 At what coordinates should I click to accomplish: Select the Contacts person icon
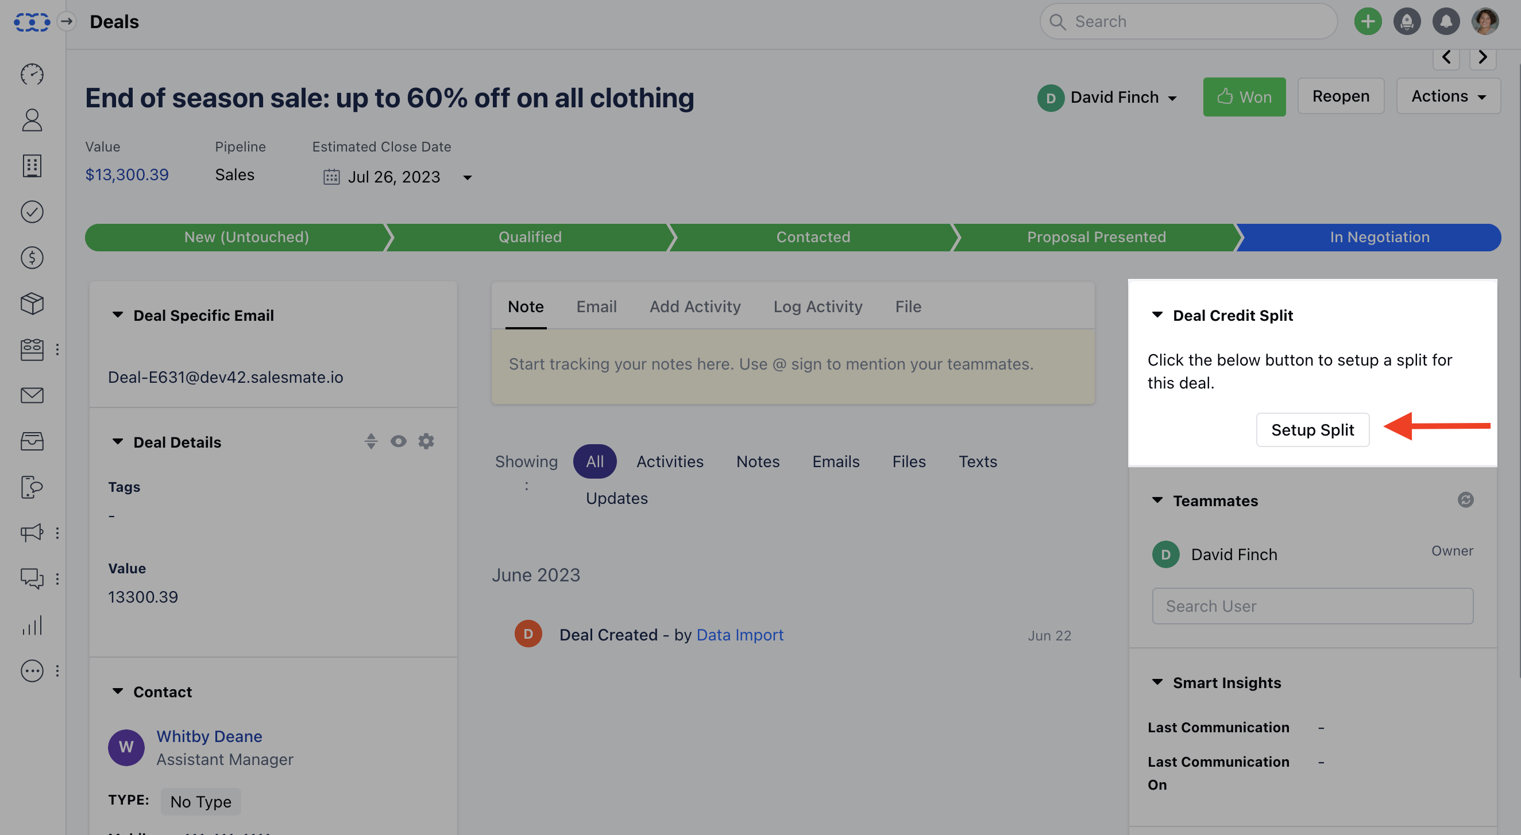tap(32, 120)
